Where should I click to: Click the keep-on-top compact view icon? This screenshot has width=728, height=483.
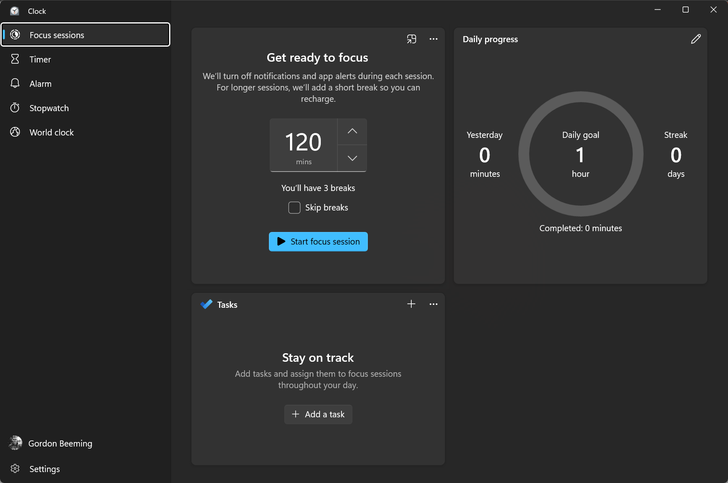[411, 39]
